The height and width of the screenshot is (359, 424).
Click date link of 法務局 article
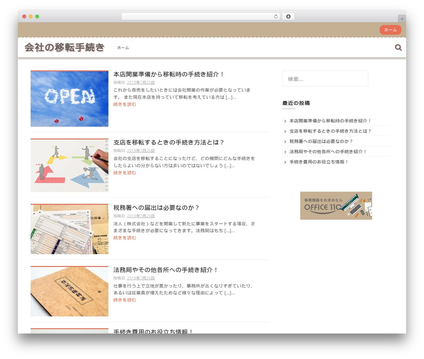141,278
